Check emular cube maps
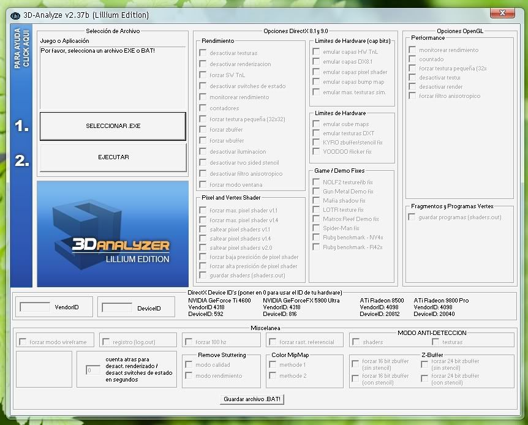The image size is (528, 425). (x=316, y=124)
